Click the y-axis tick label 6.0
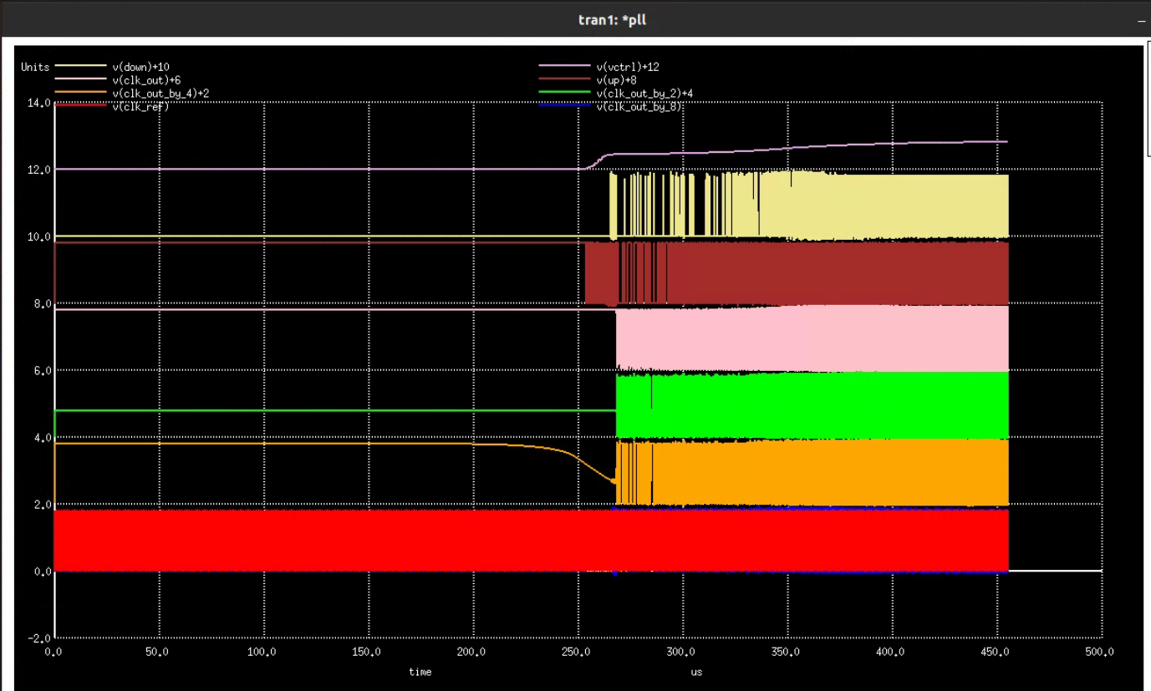The height and width of the screenshot is (691, 1151). (x=43, y=370)
